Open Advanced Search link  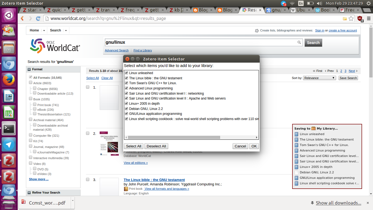tap(117, 50)
